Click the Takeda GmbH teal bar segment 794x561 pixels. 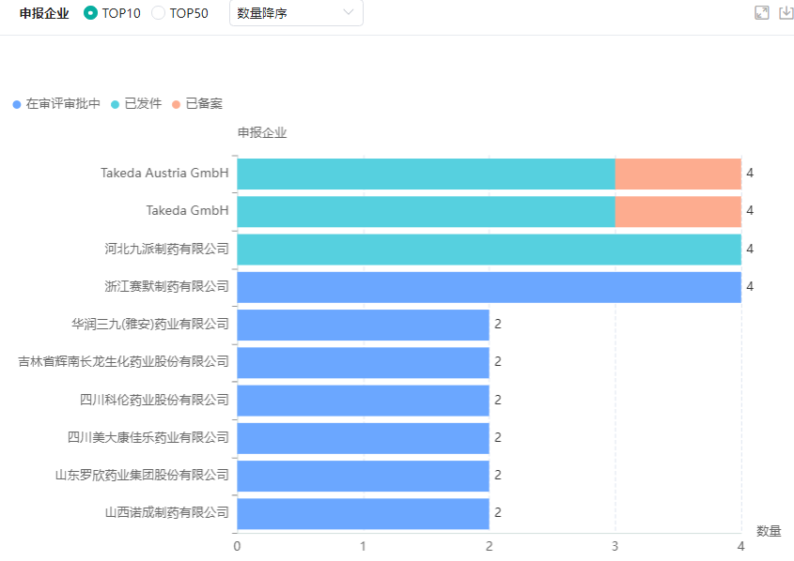(426, 211)
